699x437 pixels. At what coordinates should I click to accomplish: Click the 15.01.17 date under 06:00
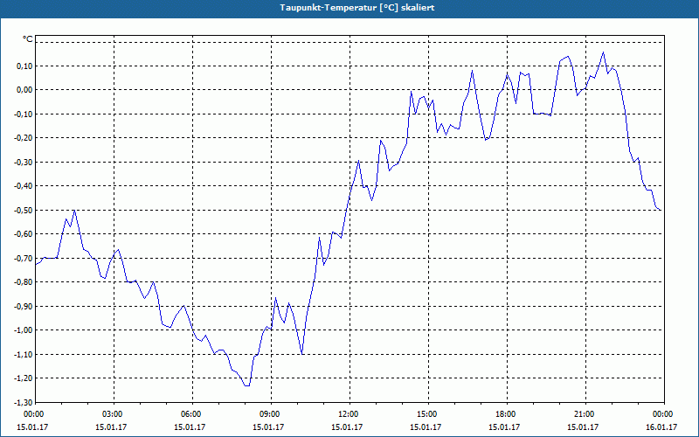pyautogui.click(x=190, y=427)
